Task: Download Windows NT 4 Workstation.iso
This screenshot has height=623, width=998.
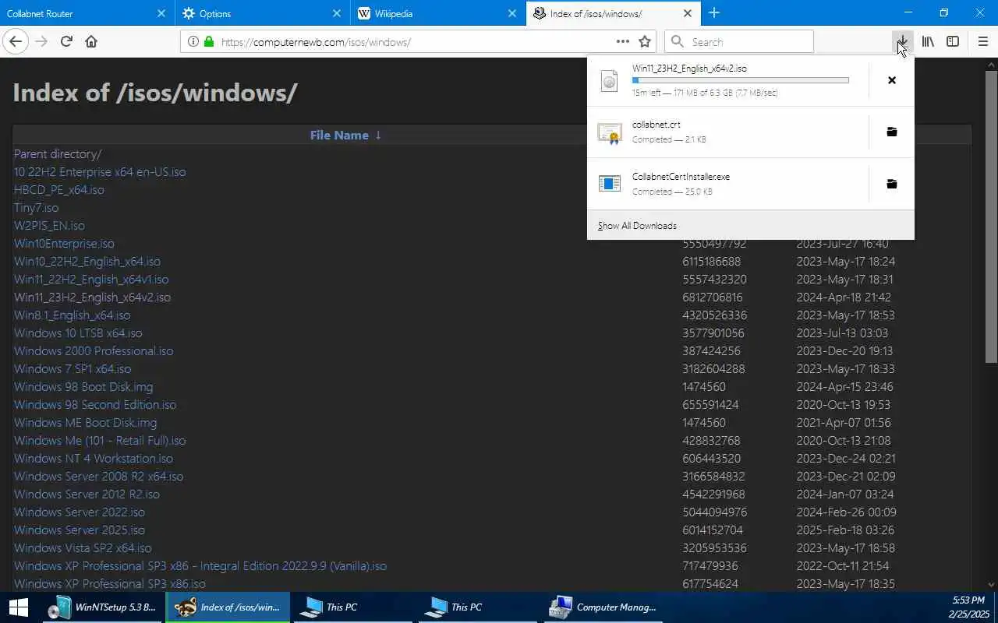Action: [94, 459]
